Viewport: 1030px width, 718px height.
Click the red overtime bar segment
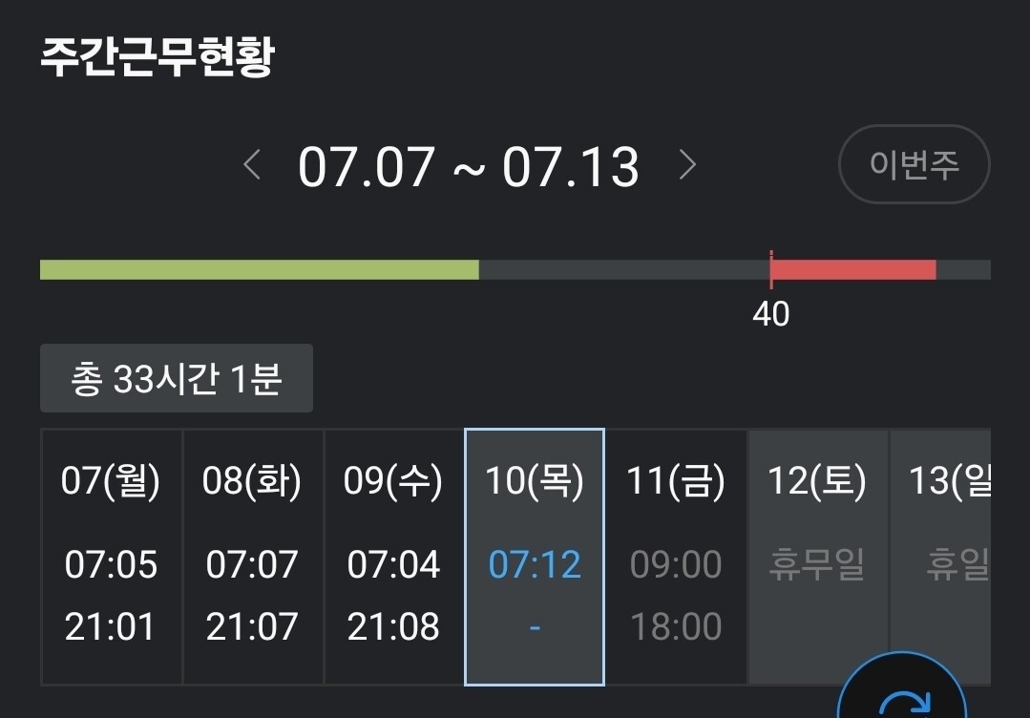(x=852, y=270)
